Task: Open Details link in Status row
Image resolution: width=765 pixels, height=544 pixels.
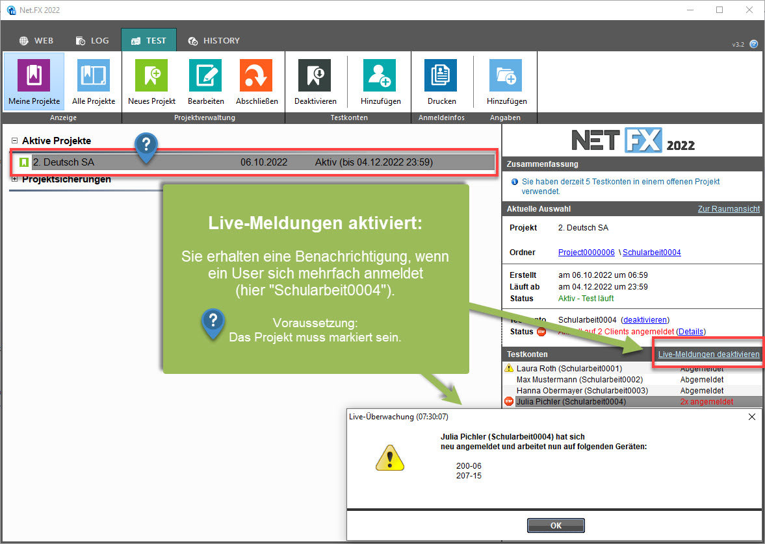Action: [691, 332]
